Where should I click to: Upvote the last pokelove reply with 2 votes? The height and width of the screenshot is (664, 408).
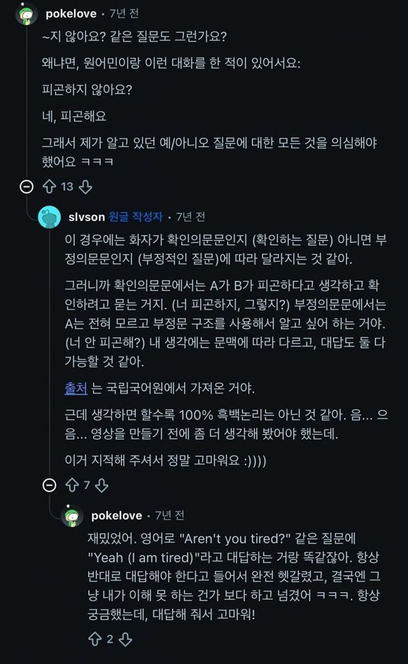pyautogui.click(x=95, y=639)
